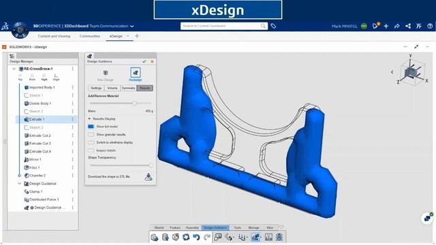Select Chamfer 2 in design tree
Viewport: 436px width, 245px height.
(37, 176)
